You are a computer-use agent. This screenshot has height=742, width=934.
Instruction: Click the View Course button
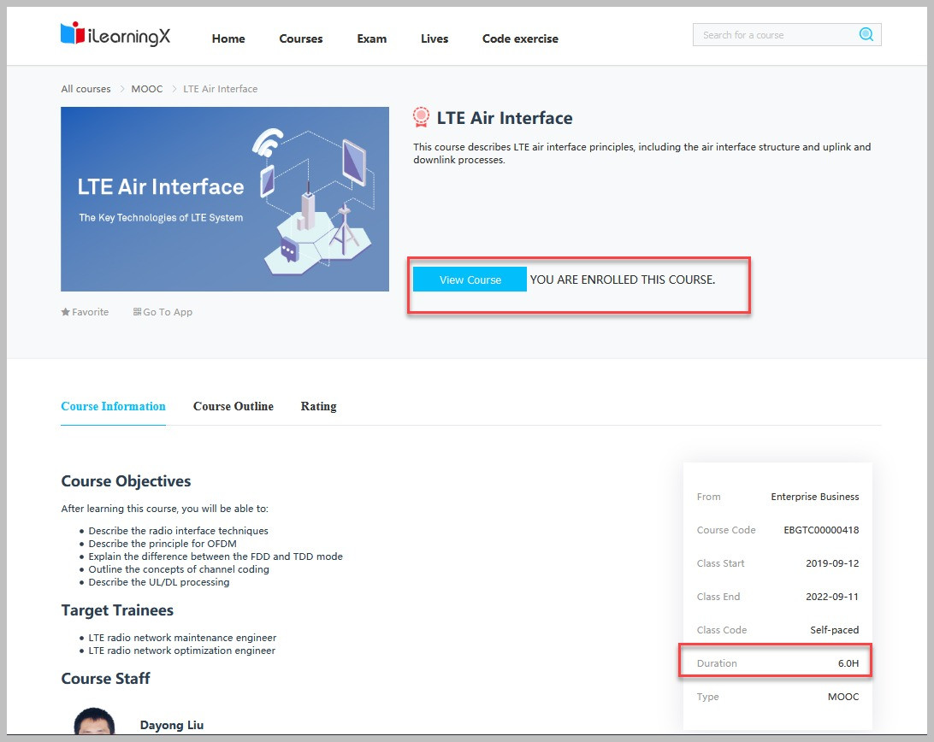470,280
